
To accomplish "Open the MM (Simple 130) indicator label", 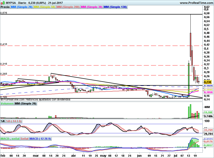I will click(x=115, y=7).
